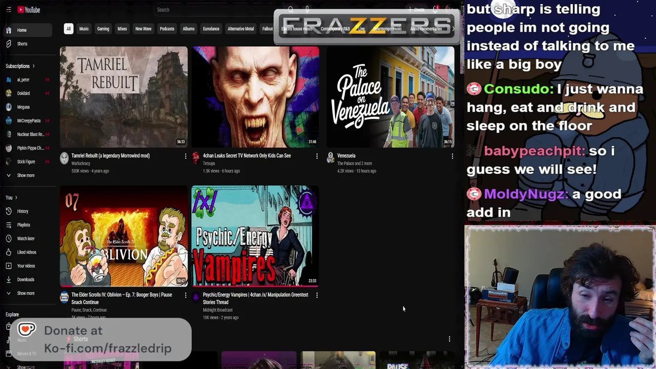Open the Psychic/Energy Vampires video title link
The width and height of the screenshot is (656, 369).
[255, 298]
